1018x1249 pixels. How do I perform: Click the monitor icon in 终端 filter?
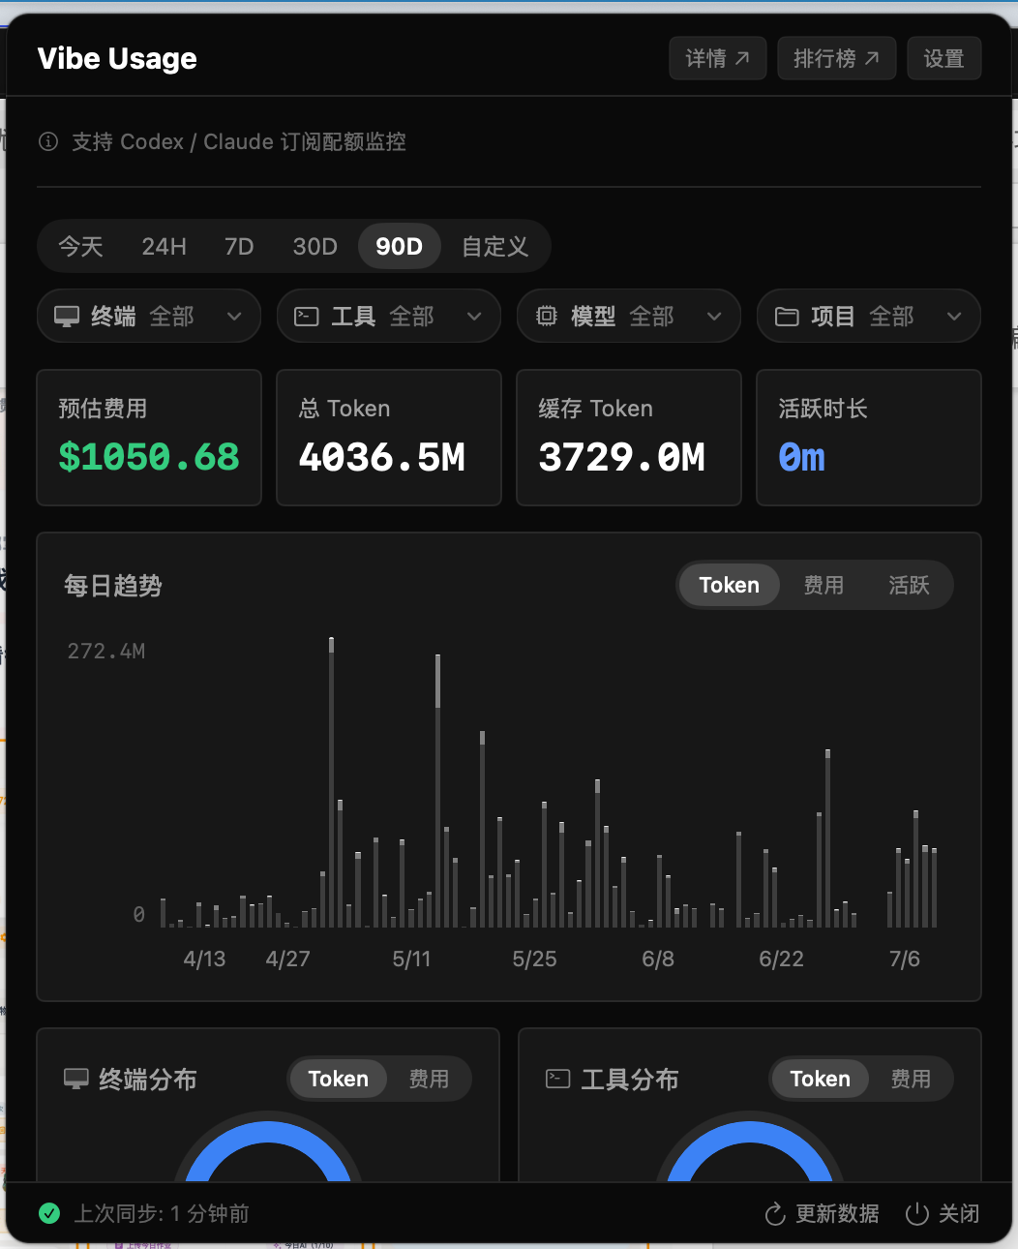pyautogui.click(x=67, y=317)
